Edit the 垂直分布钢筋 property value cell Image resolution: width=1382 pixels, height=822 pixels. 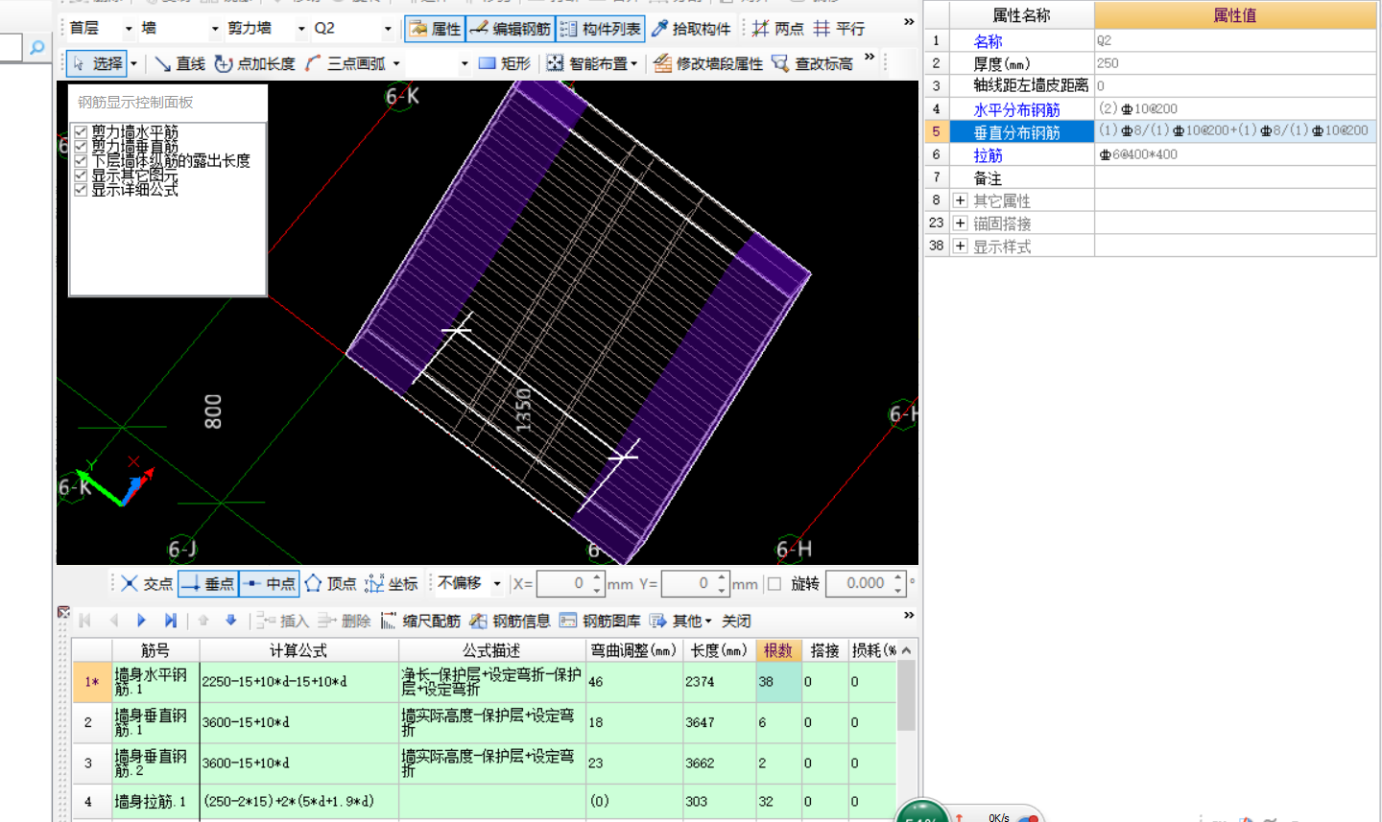click(1235, 130)
